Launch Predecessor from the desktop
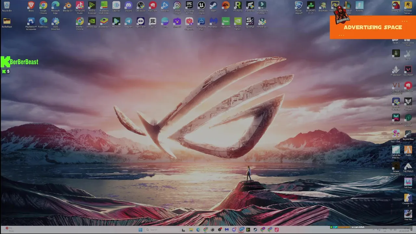 [x=396, y=71]
